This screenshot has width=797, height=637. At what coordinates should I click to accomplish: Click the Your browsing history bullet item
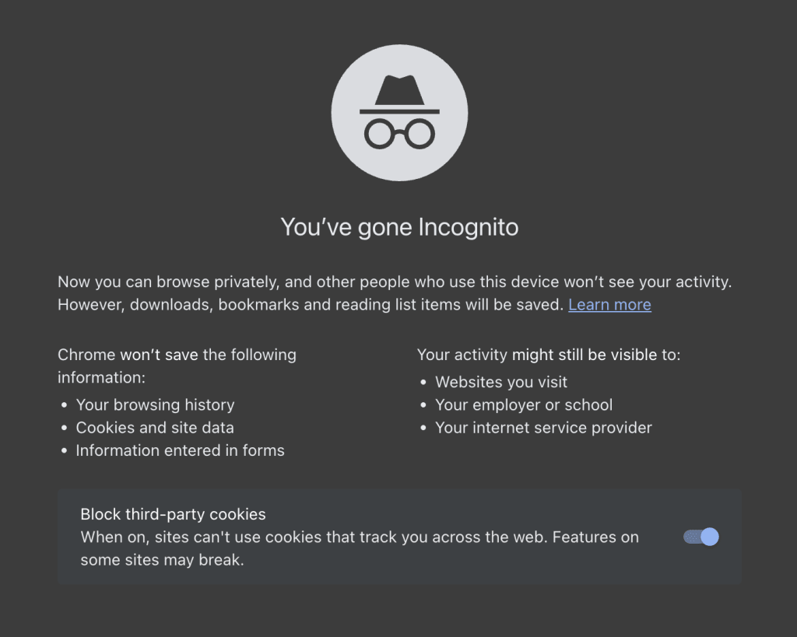pos(155,404)
